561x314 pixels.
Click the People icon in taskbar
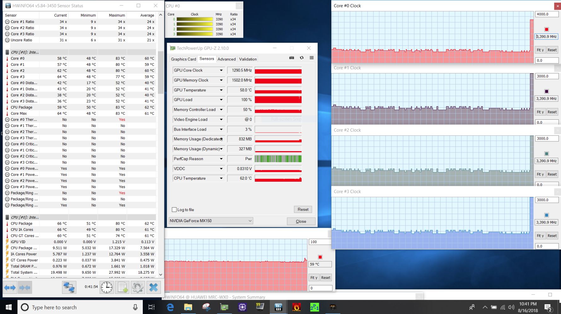[472, 307]
